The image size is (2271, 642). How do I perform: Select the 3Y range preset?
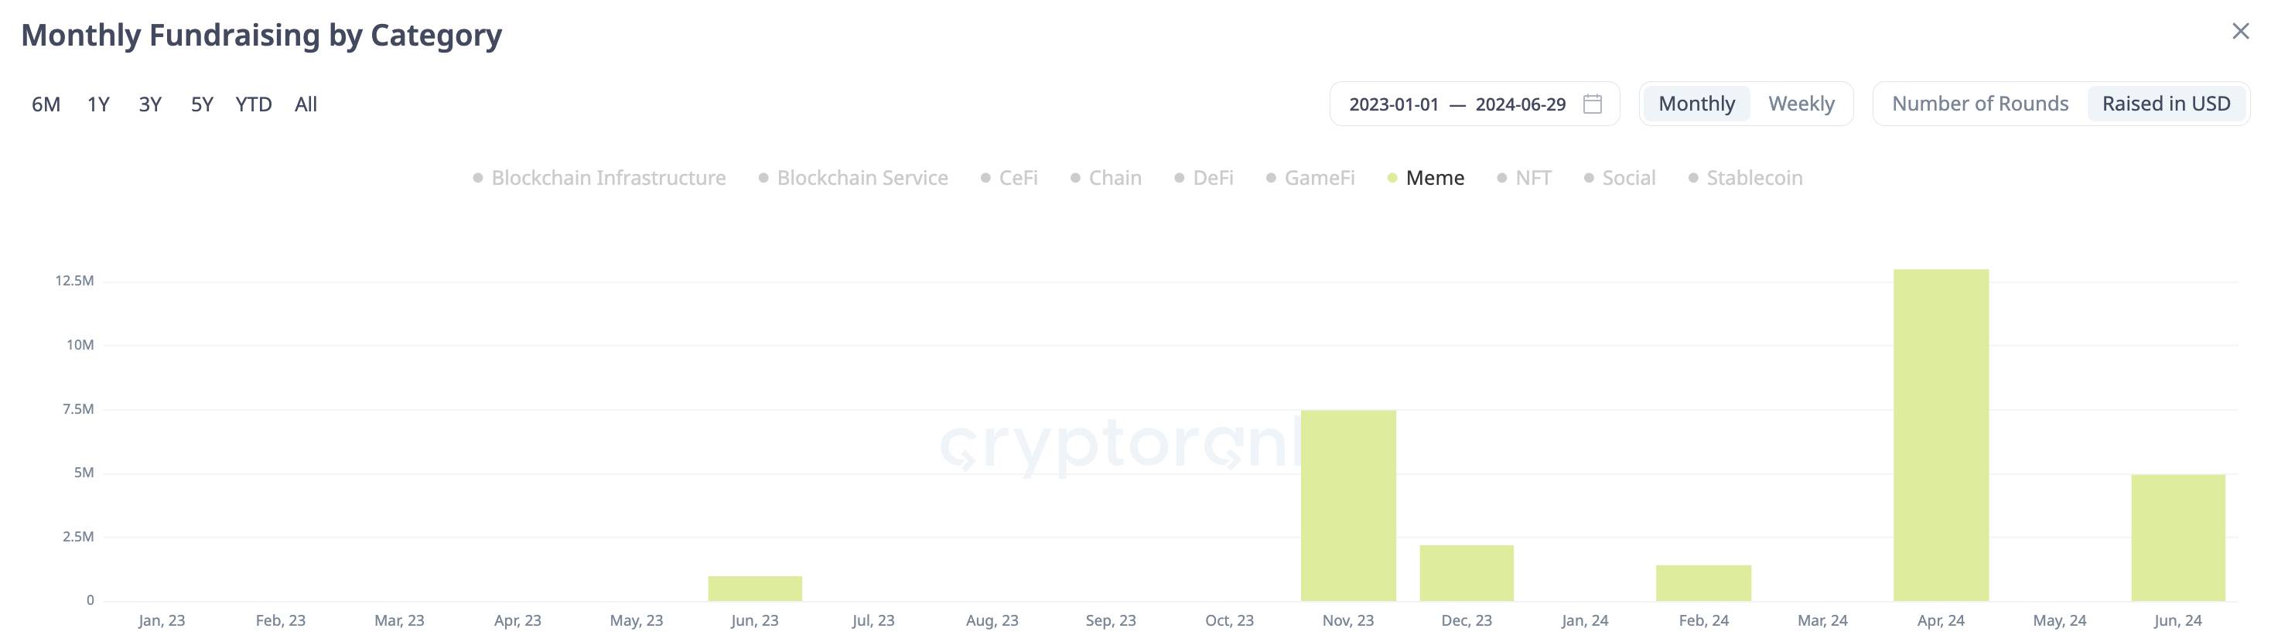tap(150, 105)
